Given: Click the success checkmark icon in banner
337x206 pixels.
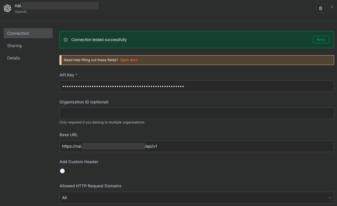Looking at the screenshot, I should tap(66, 40).
